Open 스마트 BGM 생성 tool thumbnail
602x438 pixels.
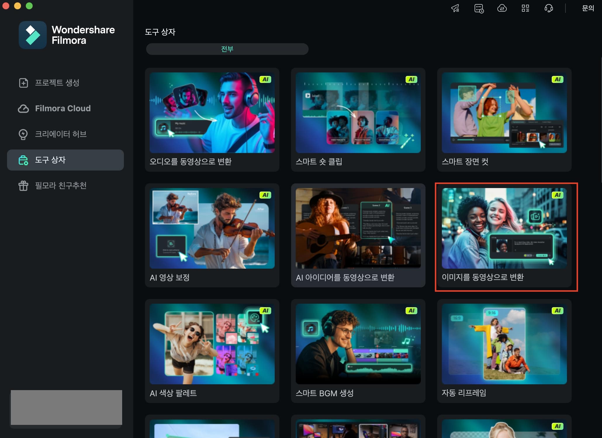click(x=358, y=344)
